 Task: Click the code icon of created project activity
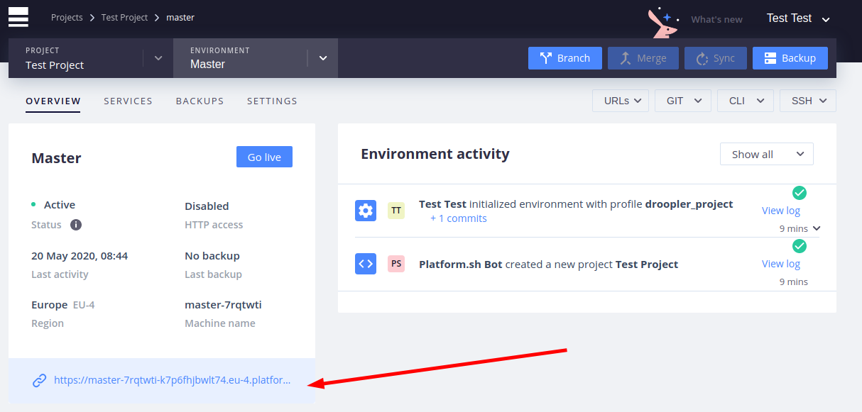[x=366, y=264]
